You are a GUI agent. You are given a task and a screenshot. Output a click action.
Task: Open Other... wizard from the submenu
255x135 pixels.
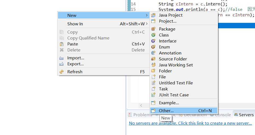click(184, 111)
